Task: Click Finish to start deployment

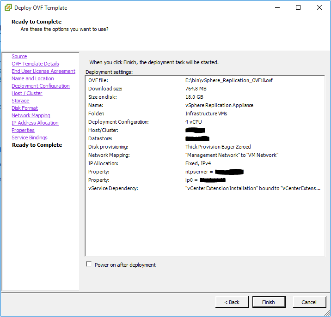Action: coord(269,302)
